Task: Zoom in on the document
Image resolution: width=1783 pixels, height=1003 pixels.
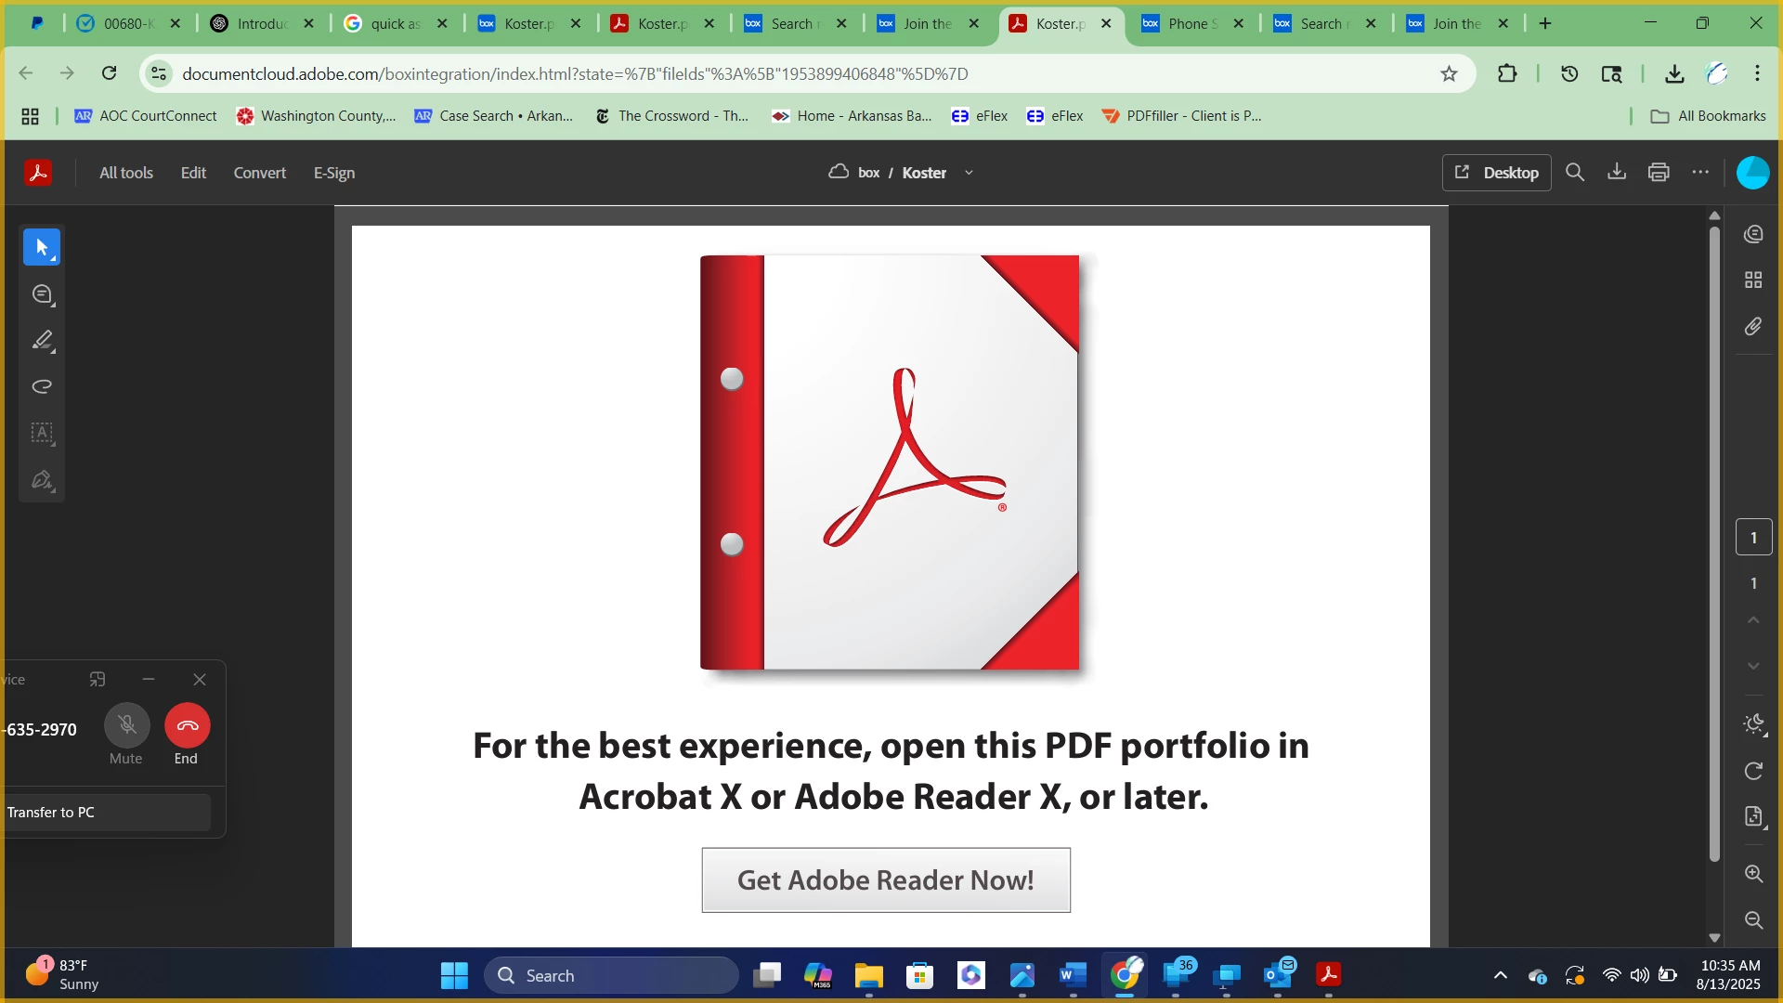Action: (1753, 874)
